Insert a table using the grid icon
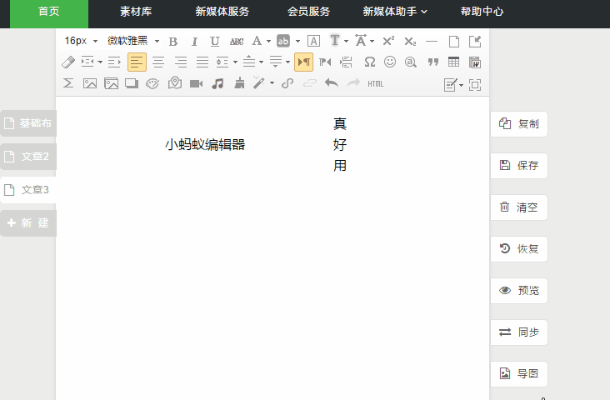This screenshot has width=610, height=400. 453,62
